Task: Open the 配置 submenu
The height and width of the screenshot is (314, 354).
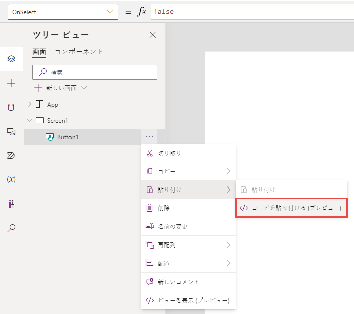Action: [188, 263]
